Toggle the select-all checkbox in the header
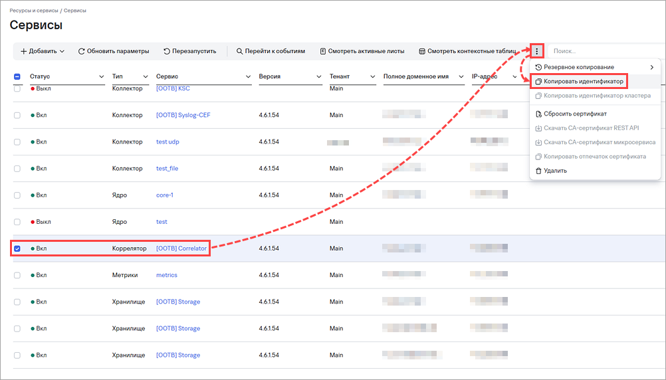666x380 pixels. tap(17, 76)
